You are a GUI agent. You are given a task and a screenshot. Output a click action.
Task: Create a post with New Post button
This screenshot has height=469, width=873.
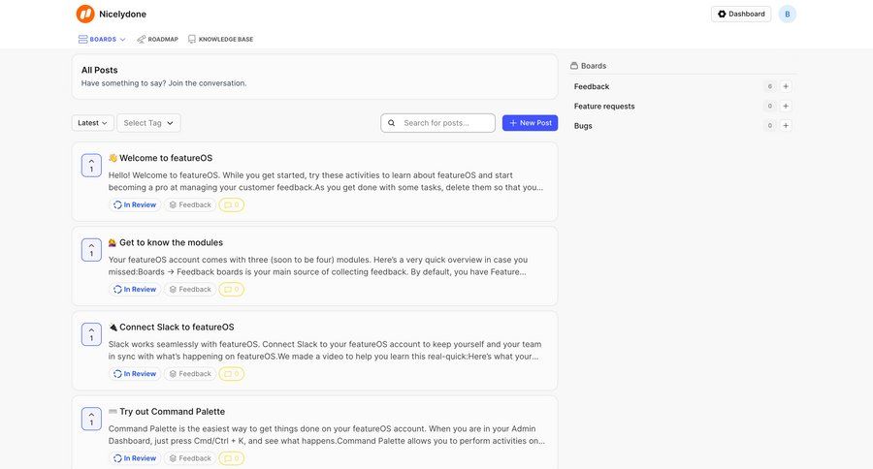(530, 123)
